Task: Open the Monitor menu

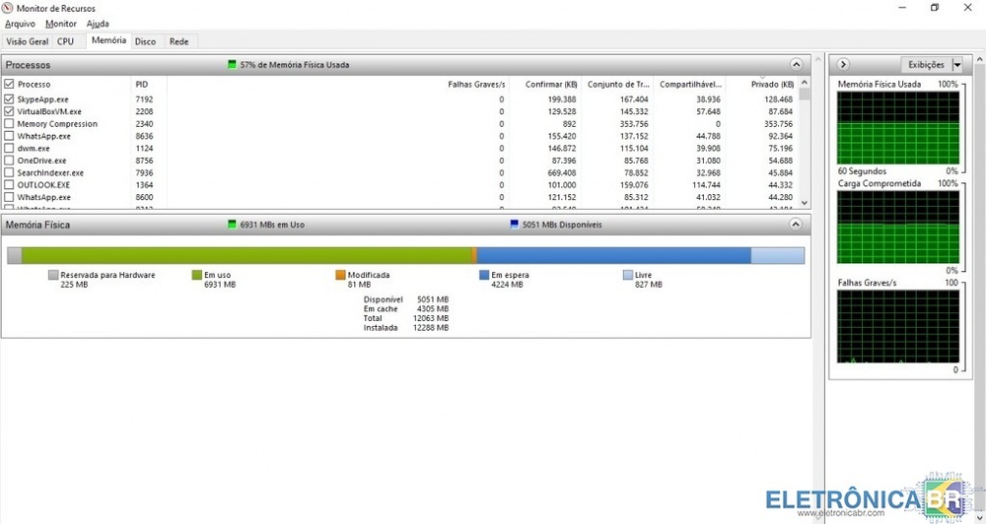Action: pos(61,24)
